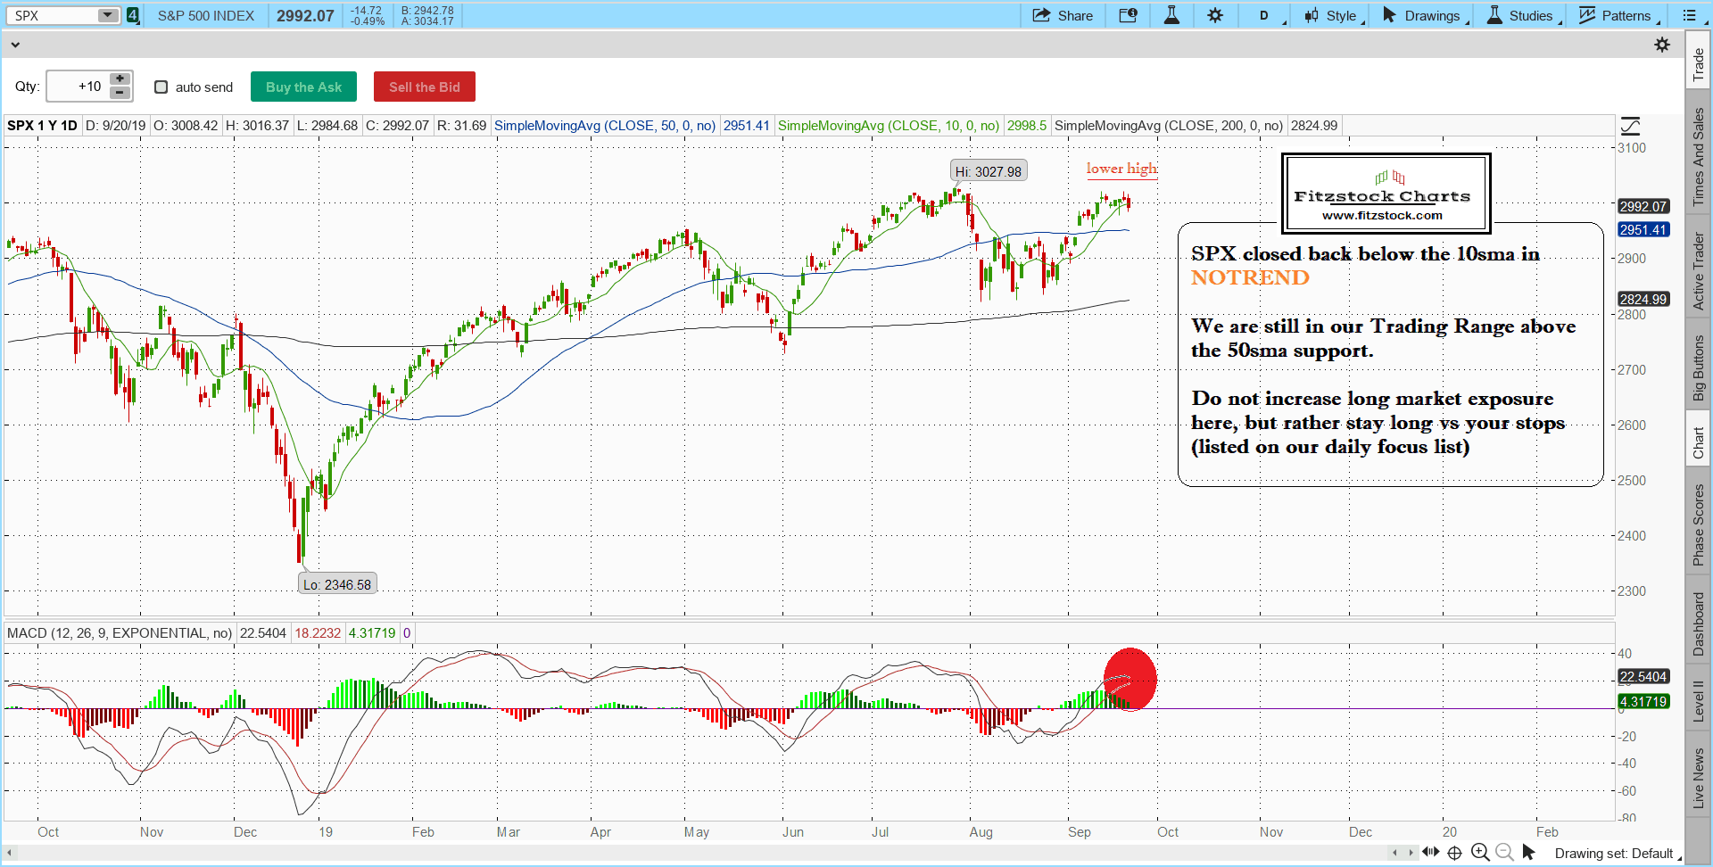
Task: Activate the crosshair pan tool icon
Action: click(1454, 853)
